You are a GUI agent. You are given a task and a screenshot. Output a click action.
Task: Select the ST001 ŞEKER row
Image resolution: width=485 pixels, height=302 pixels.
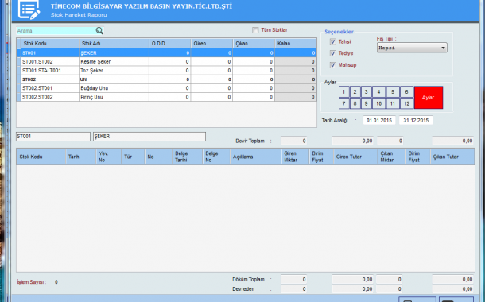[x=167, y=53]
